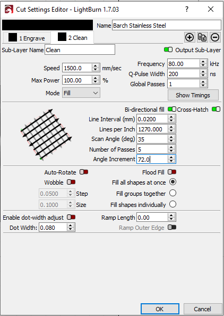Switch to the 1 Engrave tab
This screenshot has height=316, width=224.
click(x=27, y=38)
